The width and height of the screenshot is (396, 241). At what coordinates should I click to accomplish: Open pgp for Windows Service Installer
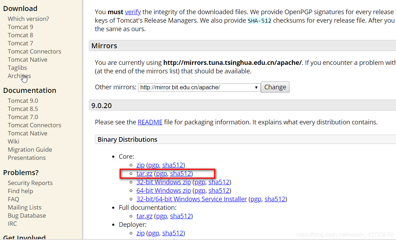click(x=256, y=199)
